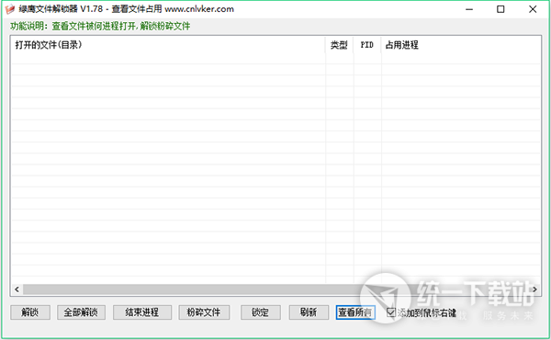This screenshot has width=551, height=340.
Task: Click the horizontal scrollbar left arrow
Action: pos(17,289)
